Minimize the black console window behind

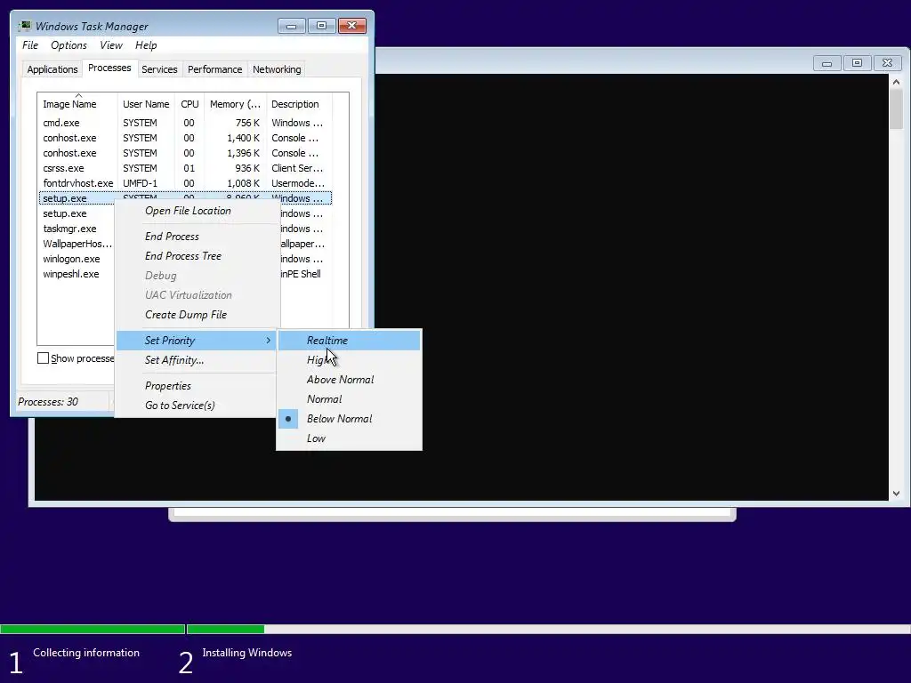826,63
